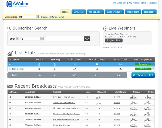
Task: Open 'Time To Say Goodbye...' broadcast
Action: tap(64, 103)
